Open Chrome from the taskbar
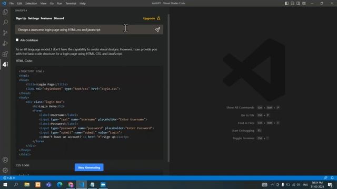337x189 pixels. (x=71, y=184)
